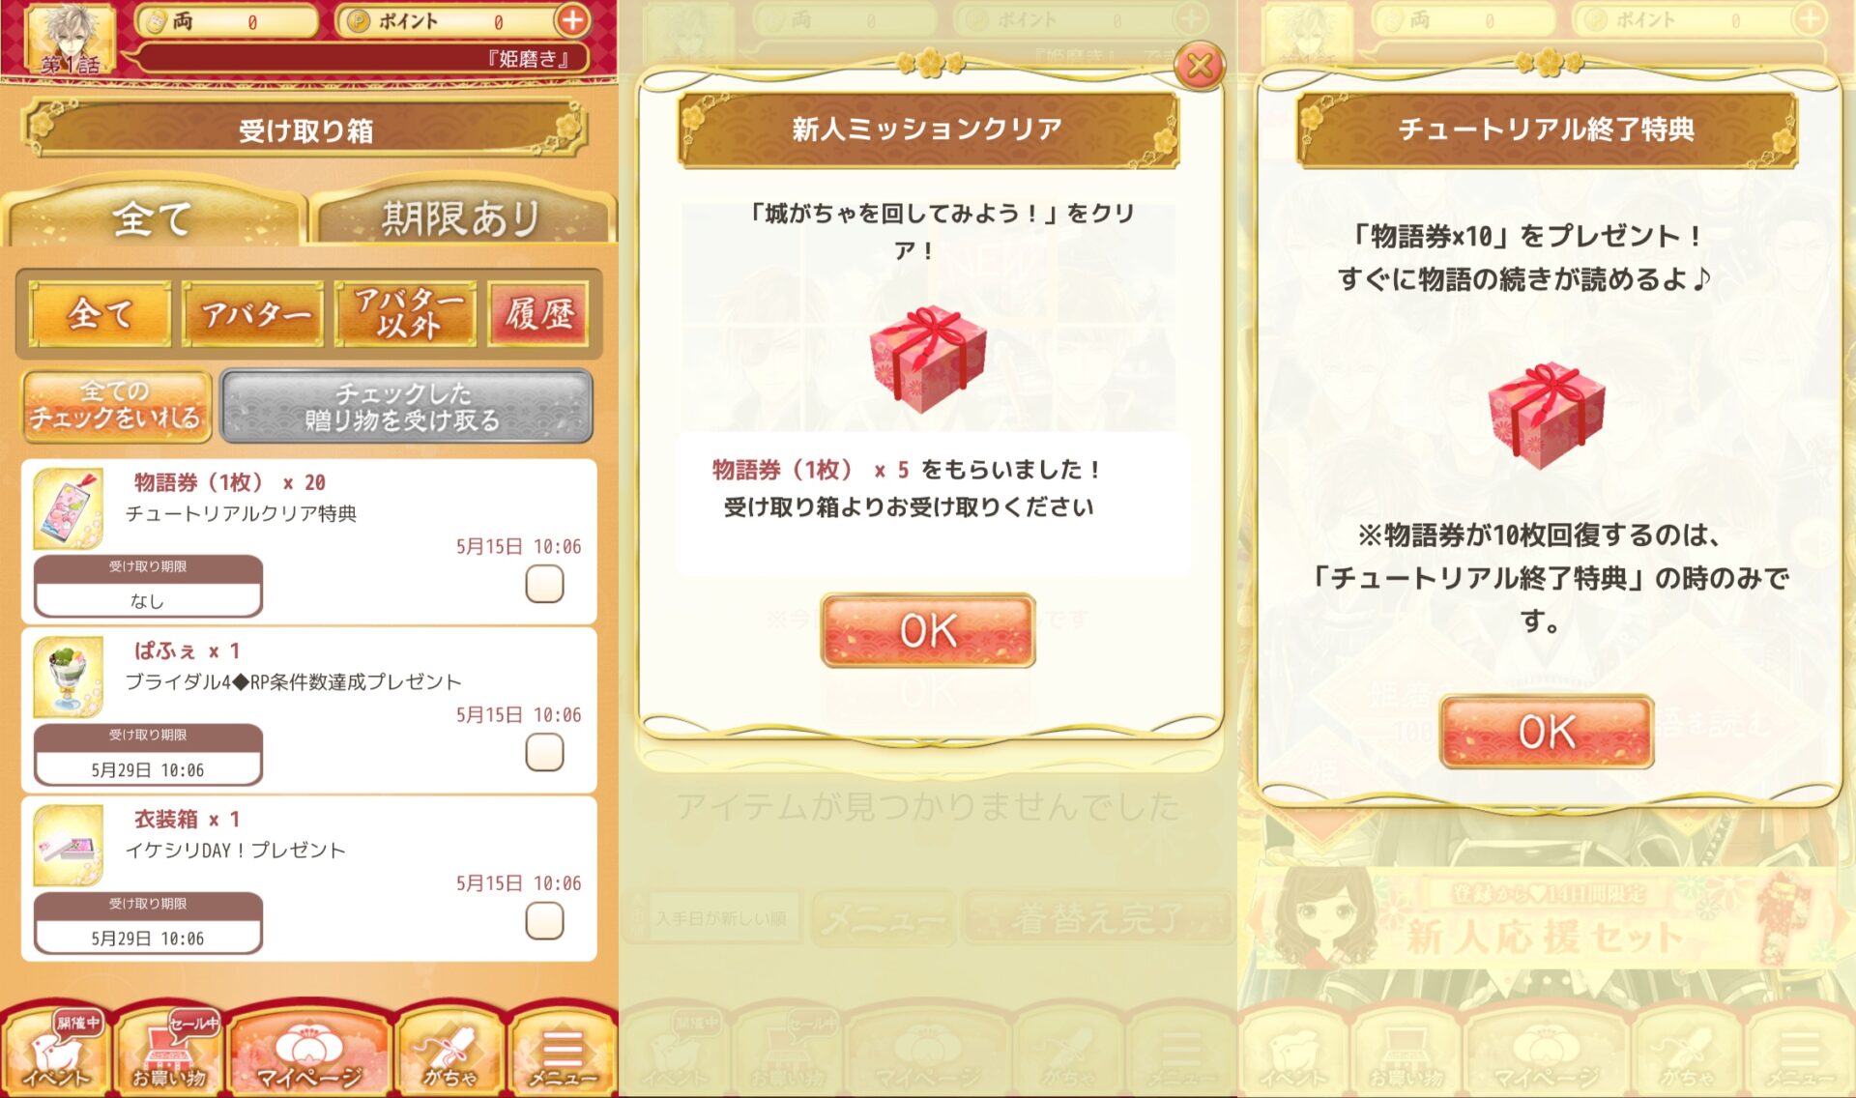This screenshot has width=1856, height=1098.
Task: Select the アバター以外 filter button
Action: (x=406, y=314)
